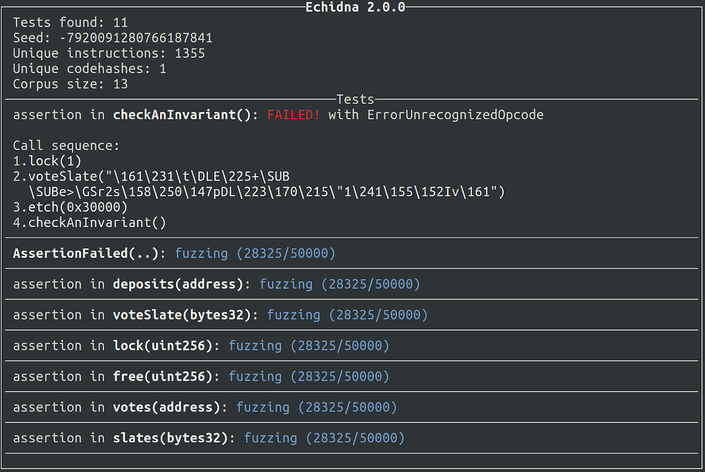The image size is (705, 472).
Task: Click the 'assertion in lock(uint256)' row
Action: tap(352, 345)
